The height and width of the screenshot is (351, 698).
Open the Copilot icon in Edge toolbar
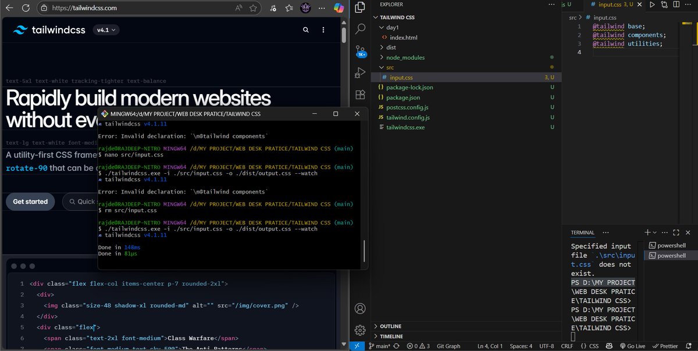click(339, 8)
